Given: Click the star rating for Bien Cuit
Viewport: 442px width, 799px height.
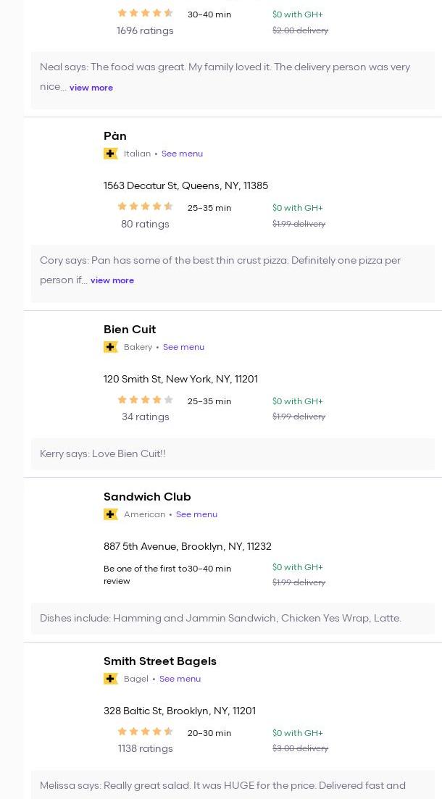Looking at the screenshot, I should tap(145, 400).
